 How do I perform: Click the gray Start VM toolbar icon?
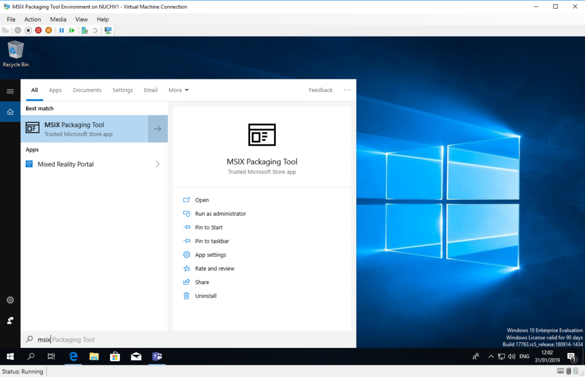18,30
